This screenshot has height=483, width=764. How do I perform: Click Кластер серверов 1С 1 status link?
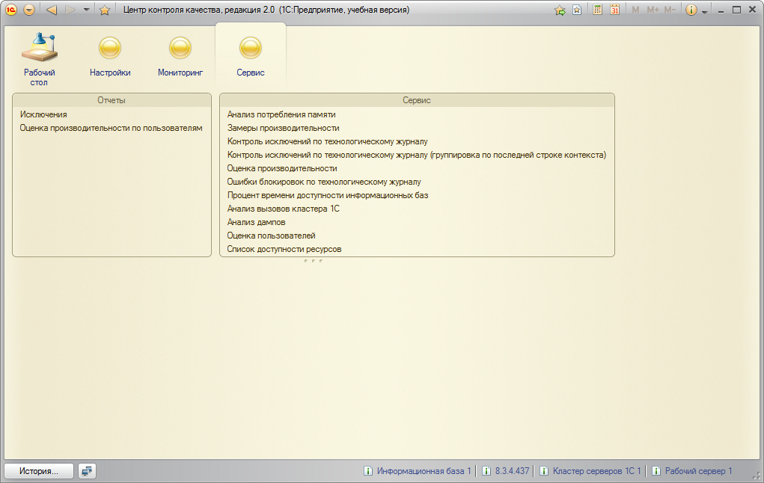[x=596, y=471]
